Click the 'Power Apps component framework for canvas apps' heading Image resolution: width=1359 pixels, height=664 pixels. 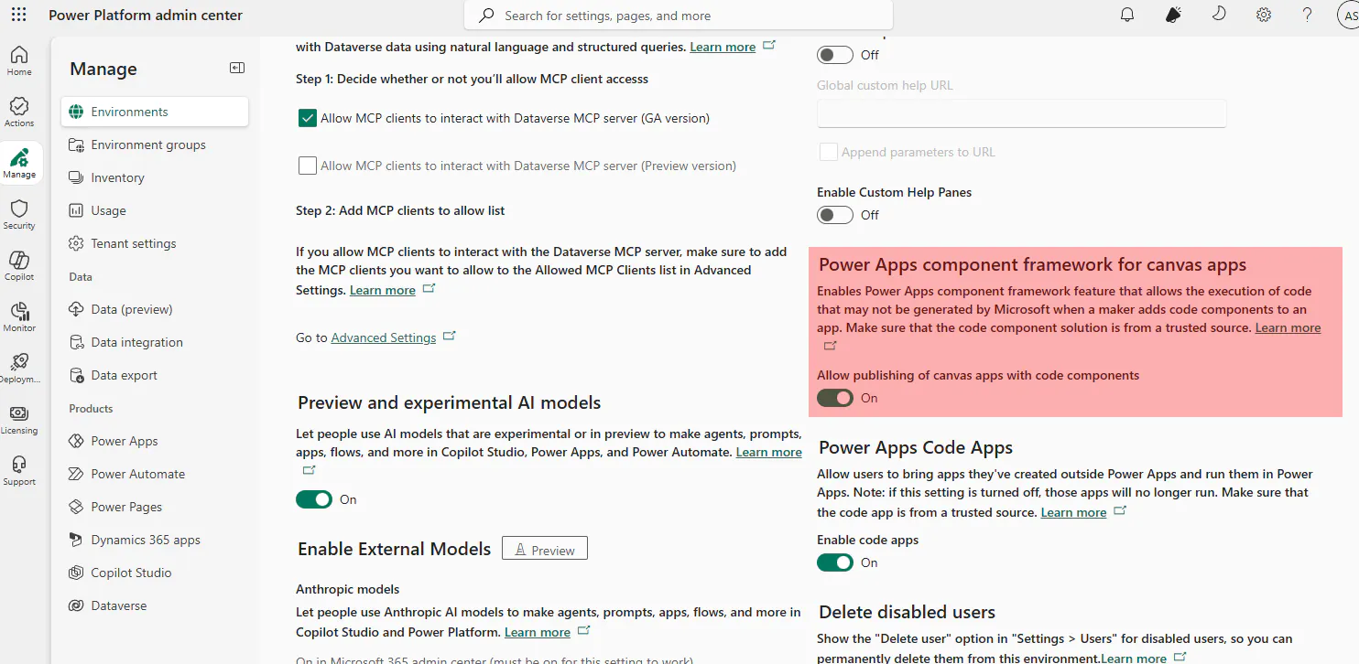point(1033,264)
